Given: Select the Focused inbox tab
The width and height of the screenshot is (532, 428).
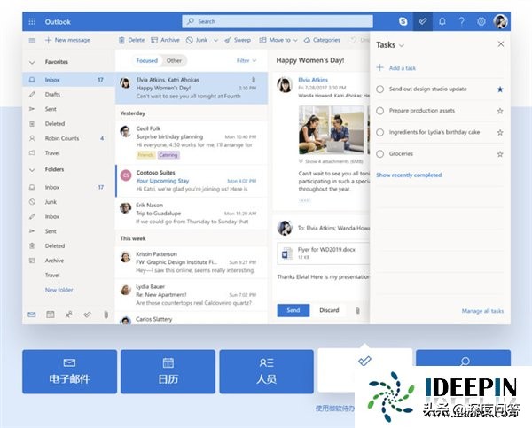Looking at the screenshot, I should (x=147, y=61).
